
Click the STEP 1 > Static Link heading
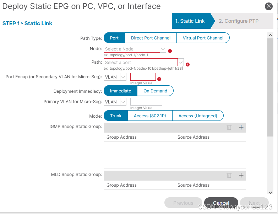27,23
